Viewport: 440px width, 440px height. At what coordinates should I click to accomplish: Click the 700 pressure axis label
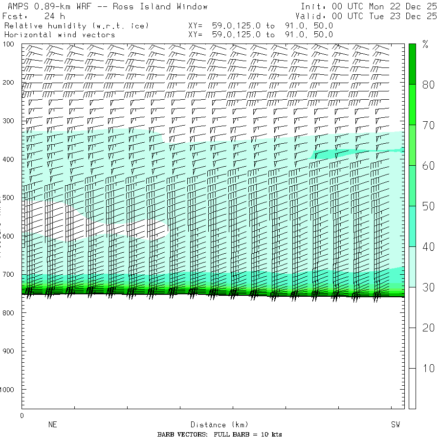[x=8, y=274]
